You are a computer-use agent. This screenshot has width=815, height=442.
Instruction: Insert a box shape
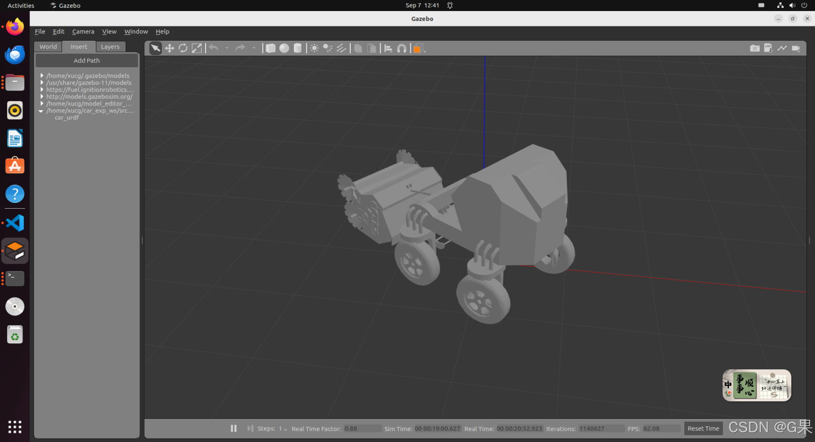click(271, 48)
